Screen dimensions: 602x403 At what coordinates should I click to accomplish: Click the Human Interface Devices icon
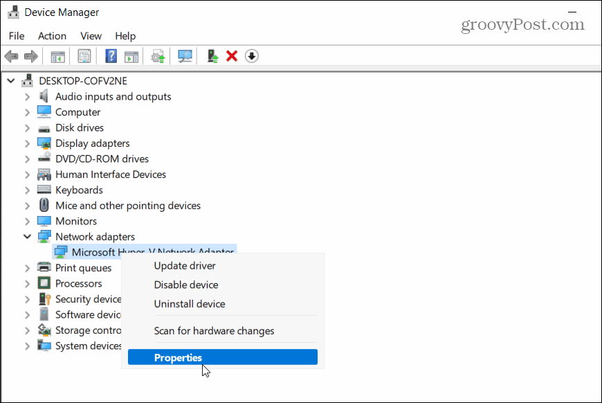44,174
